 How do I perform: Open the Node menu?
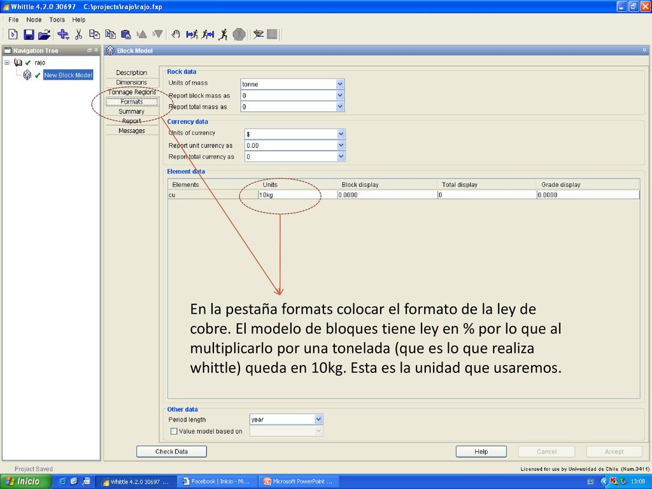(x=34, y=20)
